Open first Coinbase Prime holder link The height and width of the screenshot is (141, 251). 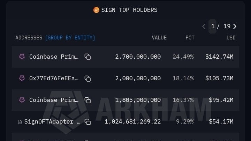(x=54, y=57)
